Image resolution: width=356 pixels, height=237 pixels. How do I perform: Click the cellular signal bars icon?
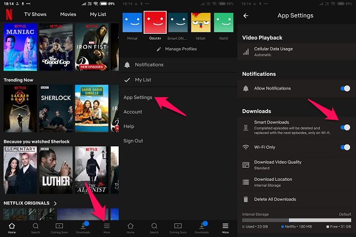(246, 52)
